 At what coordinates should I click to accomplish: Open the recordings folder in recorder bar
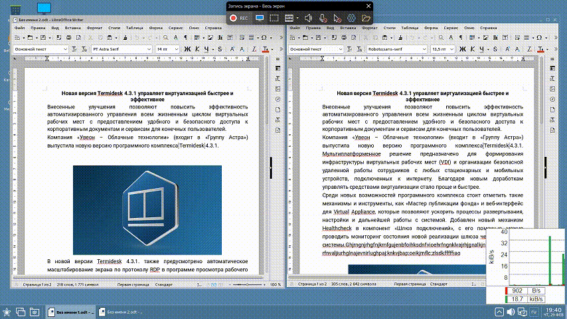click(366, 17)
